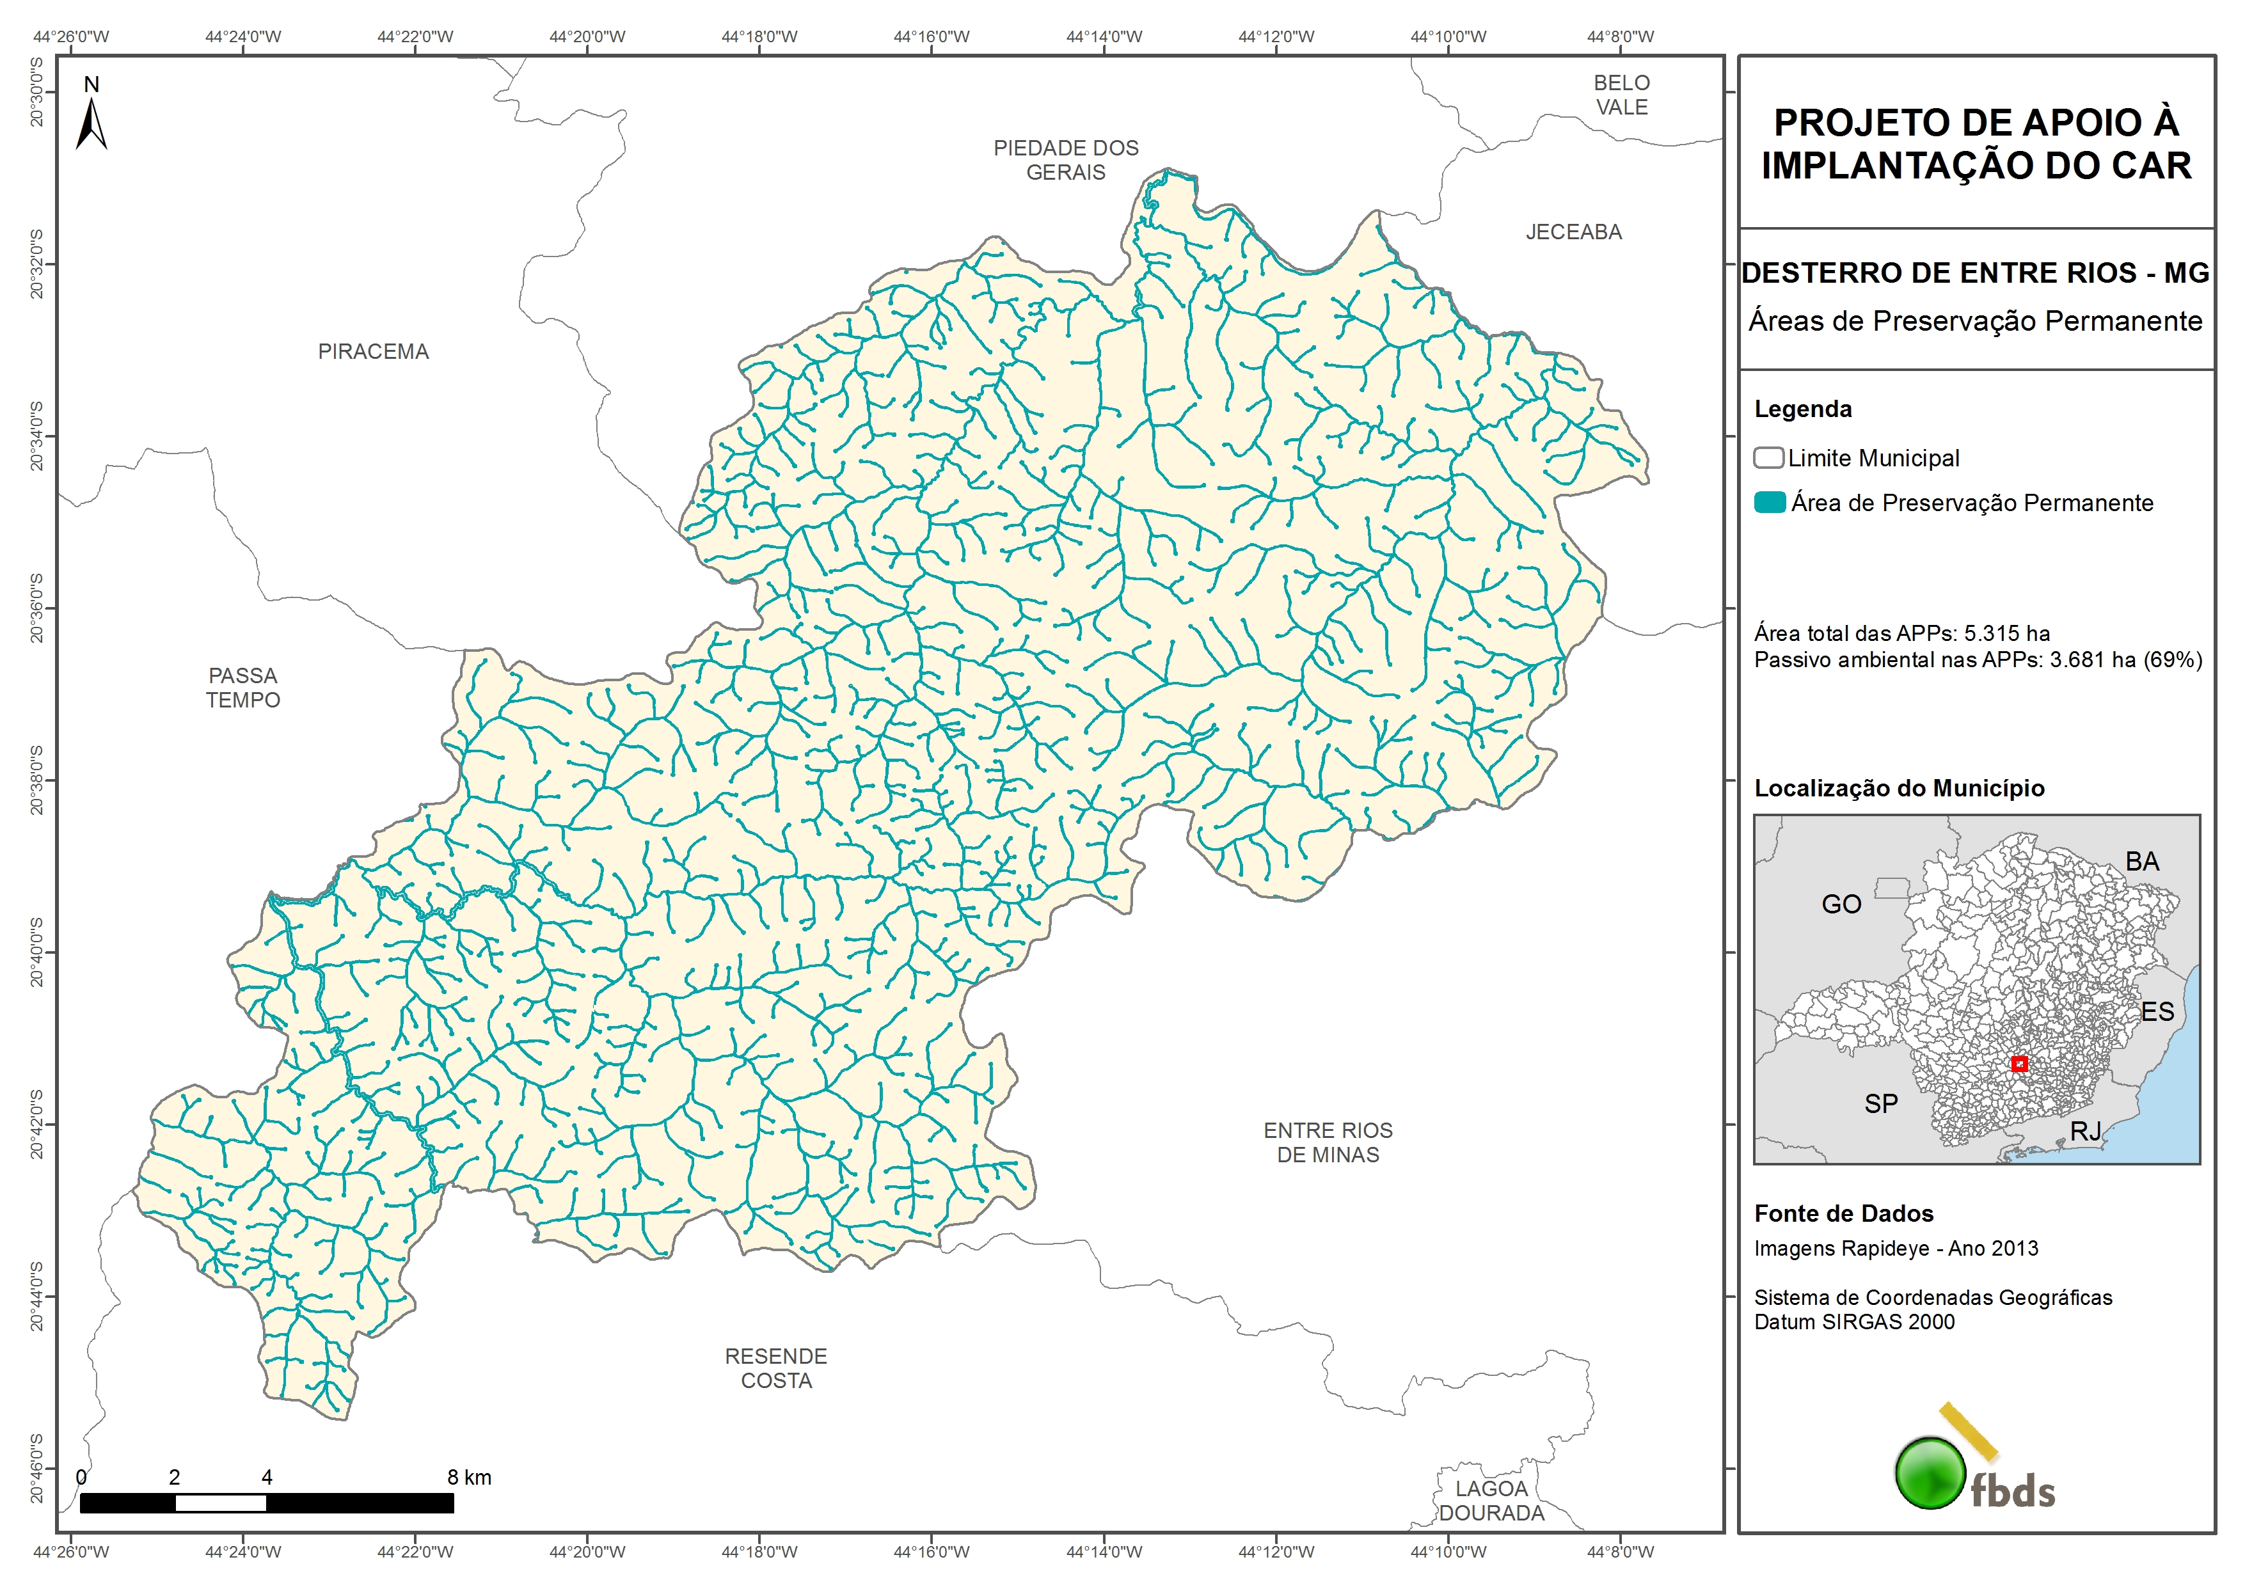Click the red municipality marker on locator map

click(2019, 1064)
